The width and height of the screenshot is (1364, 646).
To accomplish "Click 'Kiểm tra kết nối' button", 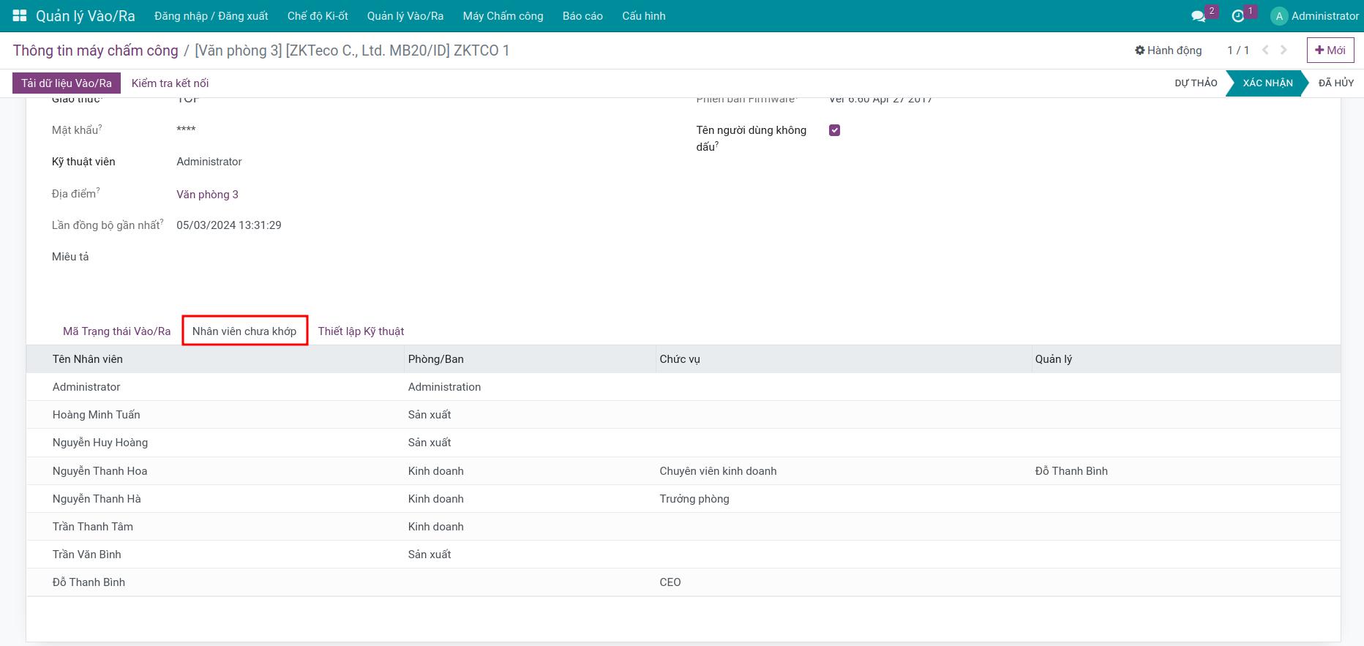I will click(170, 83).
